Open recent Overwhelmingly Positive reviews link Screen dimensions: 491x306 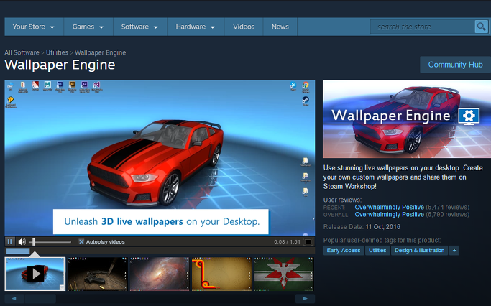pyautogui.click(x=389, y=207)
